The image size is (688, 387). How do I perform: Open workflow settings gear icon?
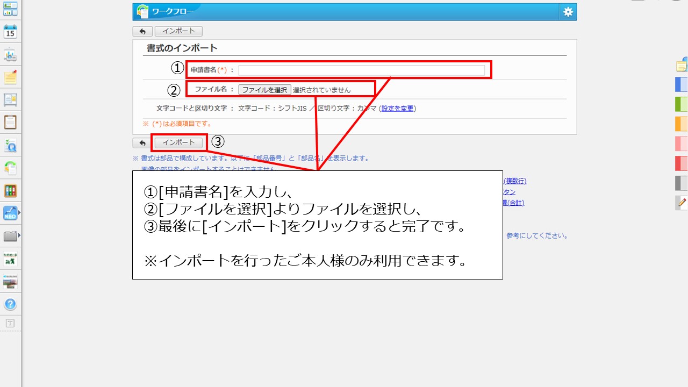(x=568, y=12)
